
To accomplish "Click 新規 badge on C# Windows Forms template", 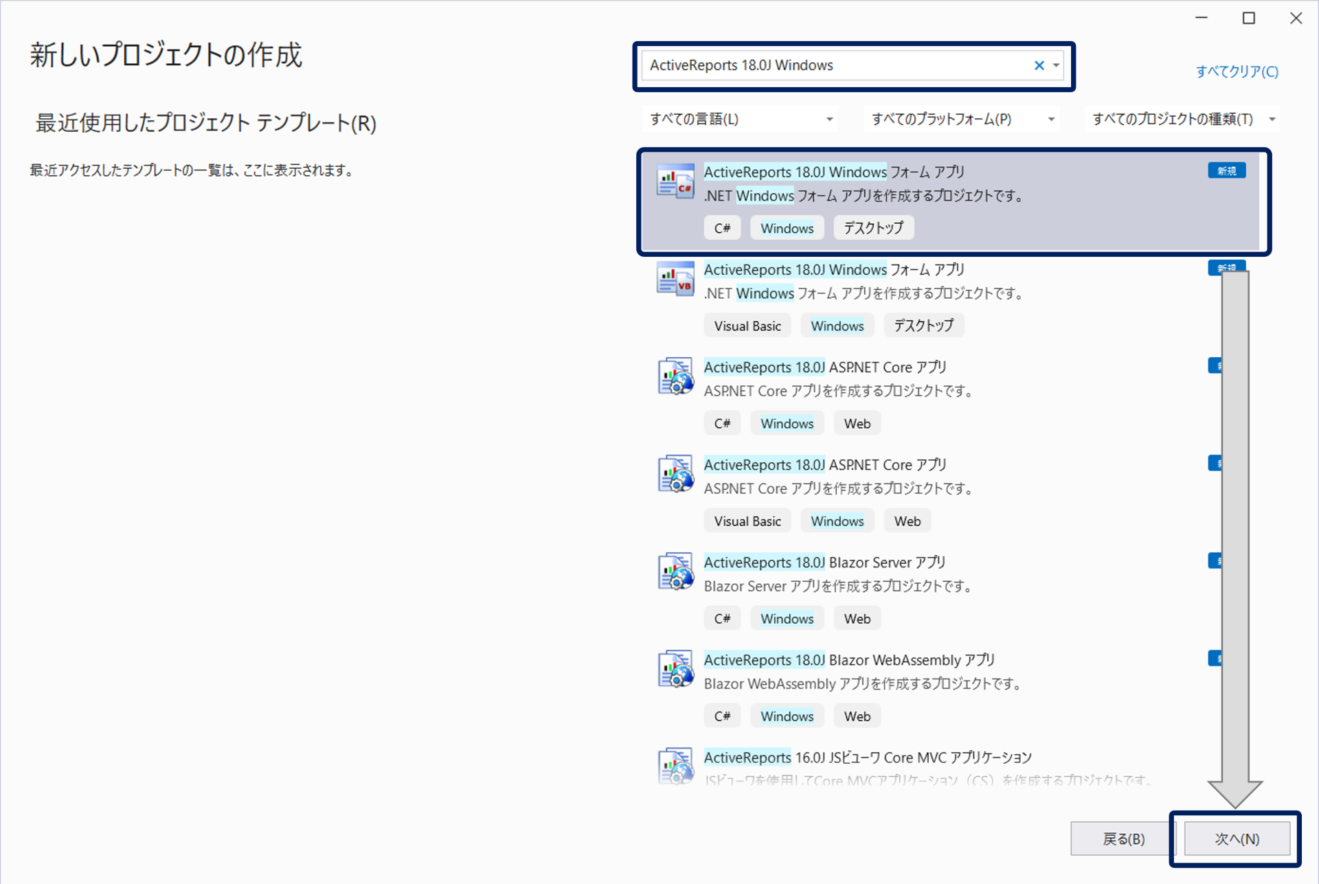I will (1226, 171).
